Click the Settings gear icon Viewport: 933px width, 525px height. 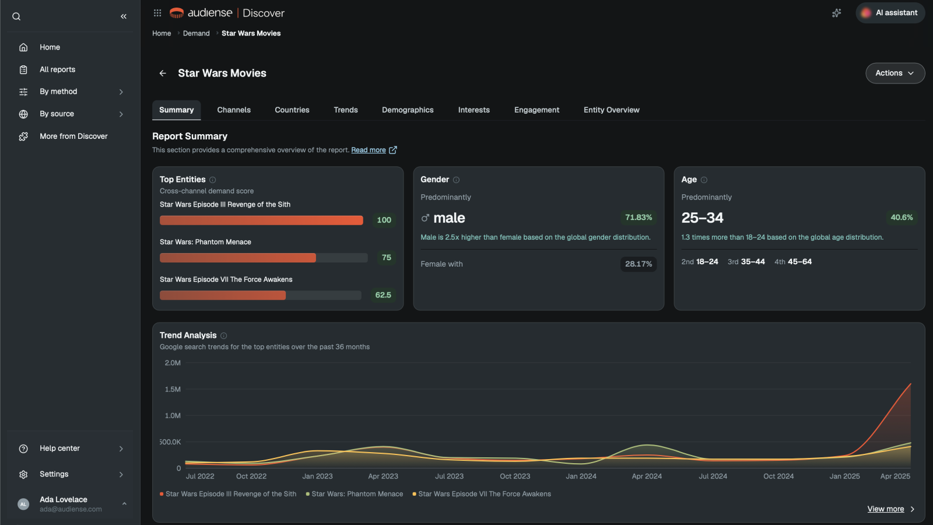click(x=23, y=474)
